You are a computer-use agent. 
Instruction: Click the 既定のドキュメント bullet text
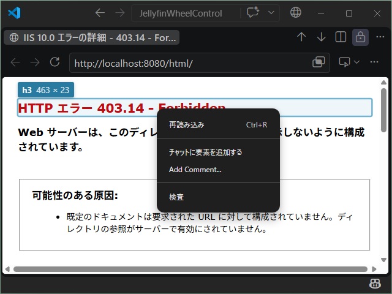(x=209, y=222)
